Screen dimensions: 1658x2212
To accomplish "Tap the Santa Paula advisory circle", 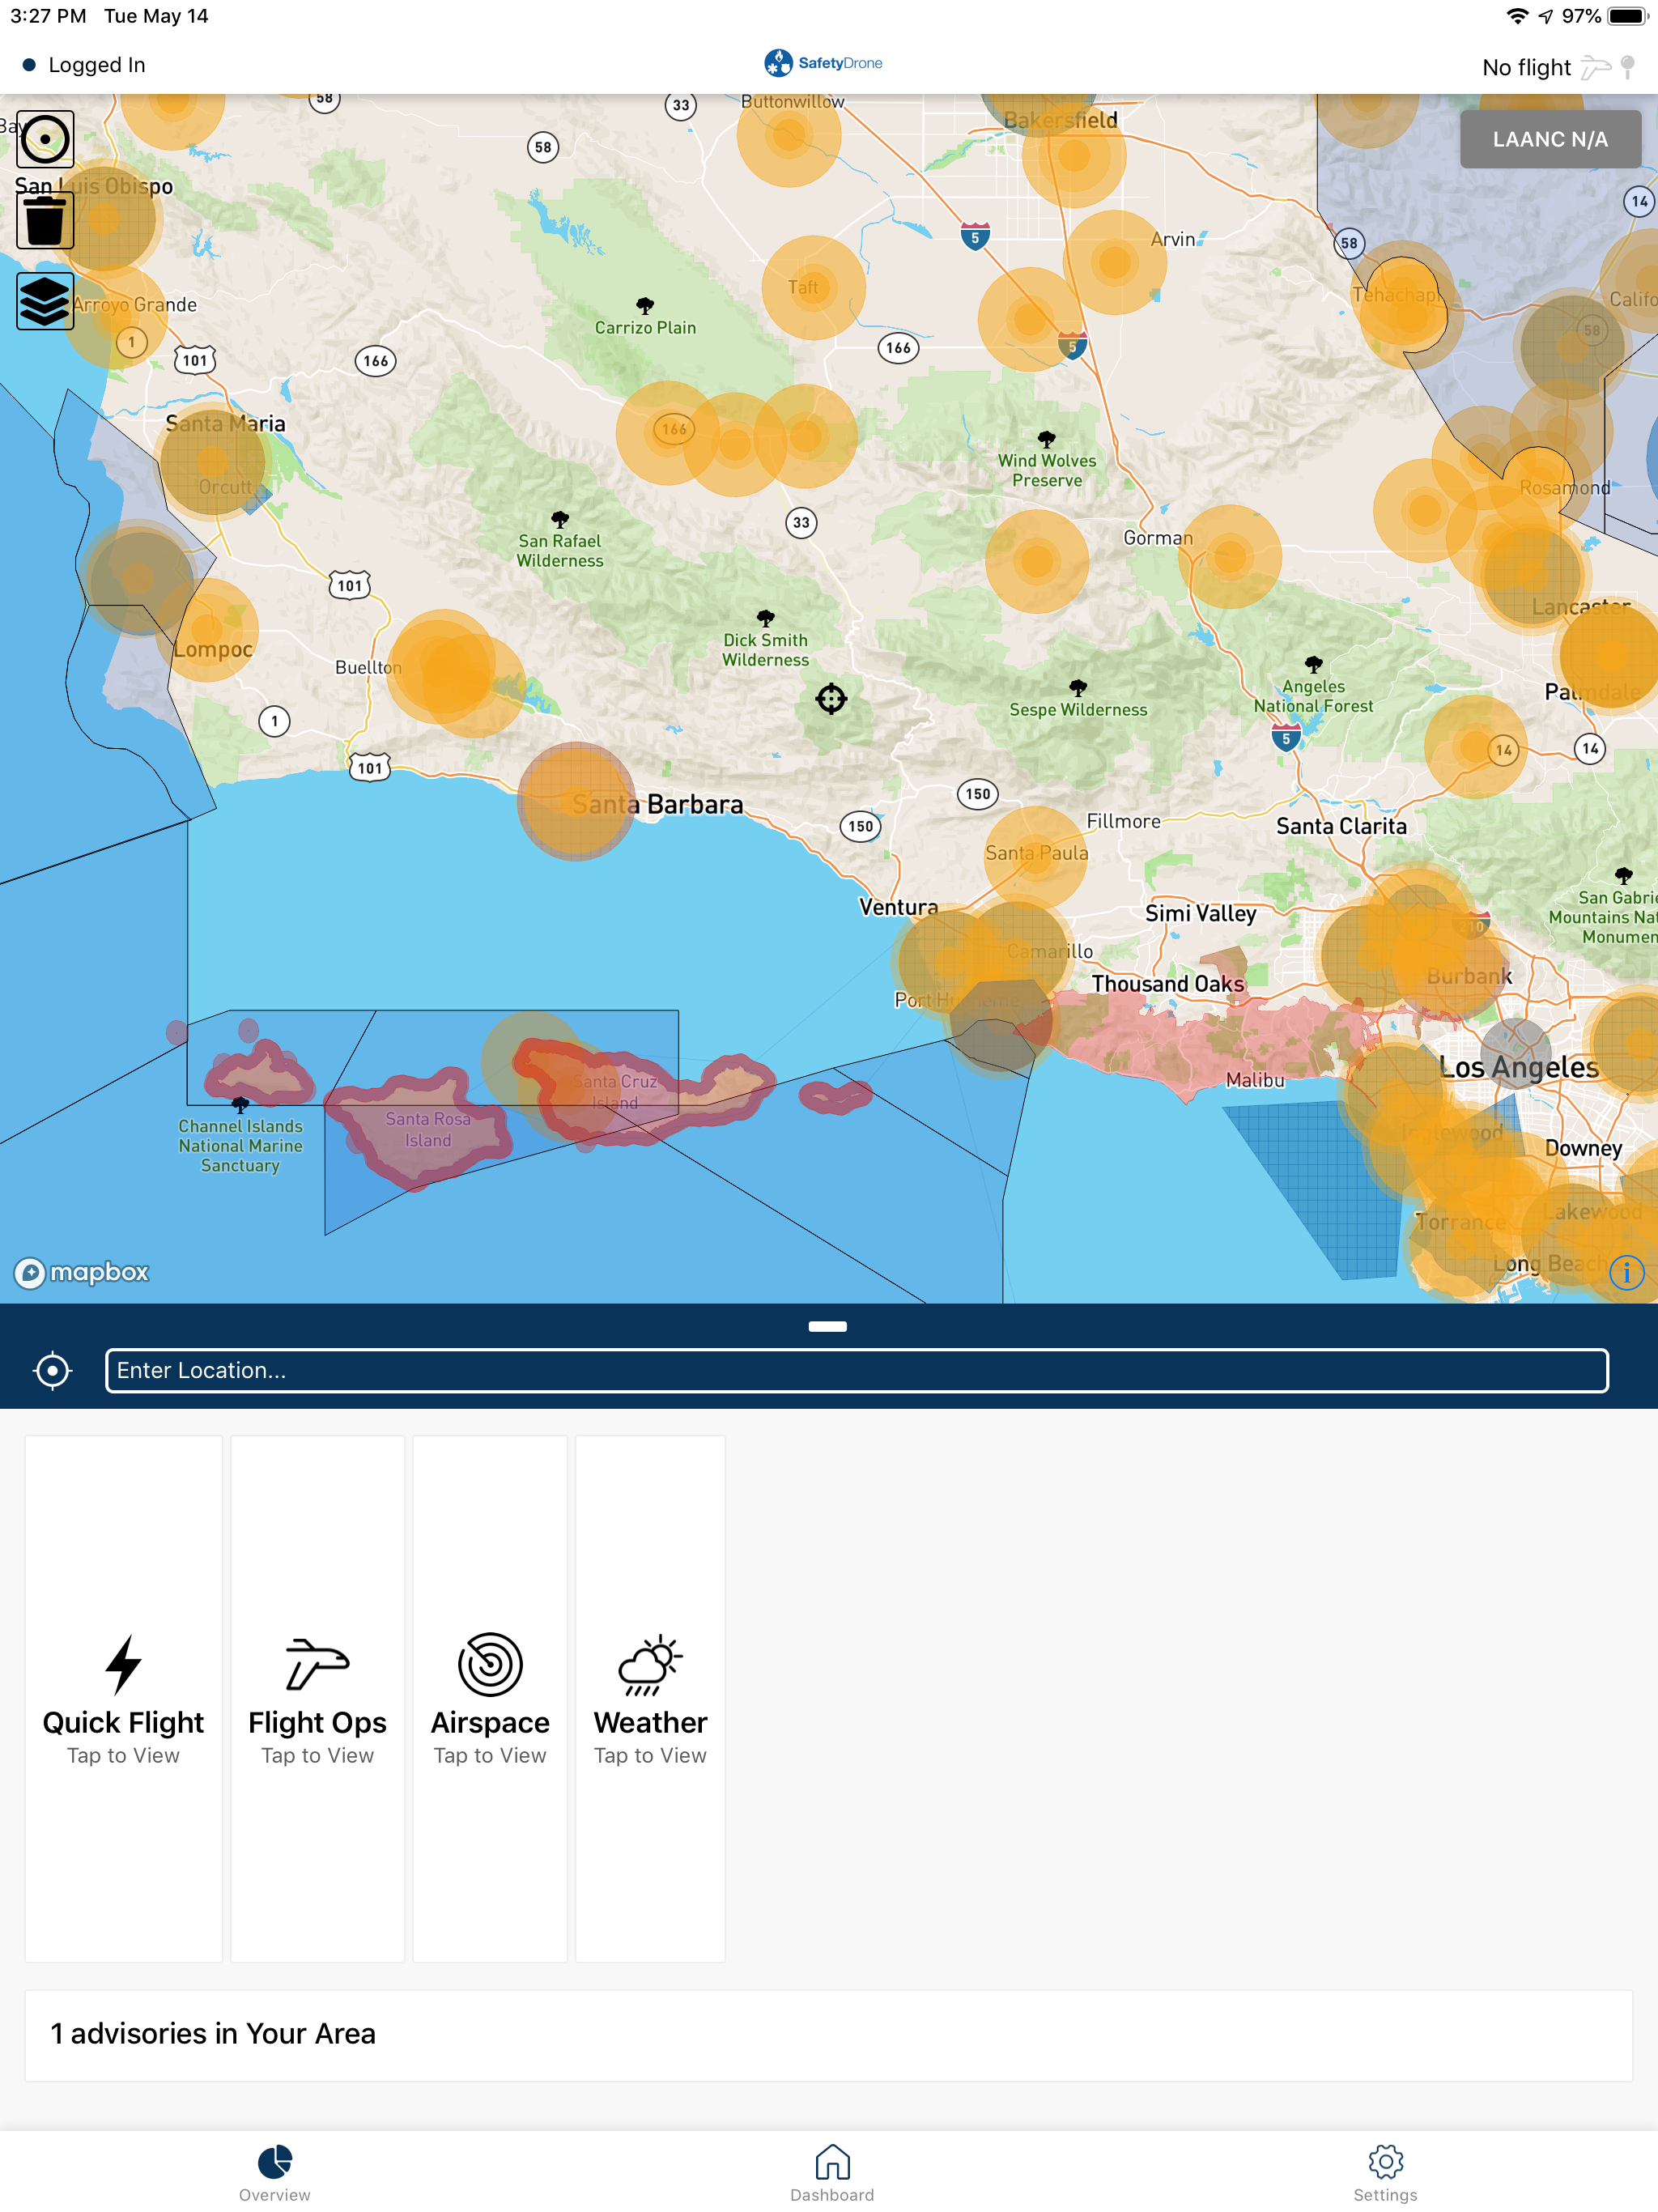I will (1035, 857).
